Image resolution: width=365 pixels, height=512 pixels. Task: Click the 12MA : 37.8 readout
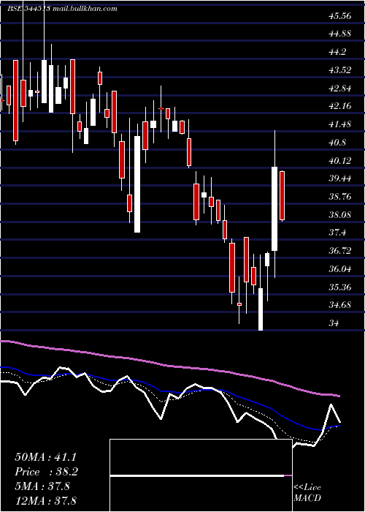47,501
